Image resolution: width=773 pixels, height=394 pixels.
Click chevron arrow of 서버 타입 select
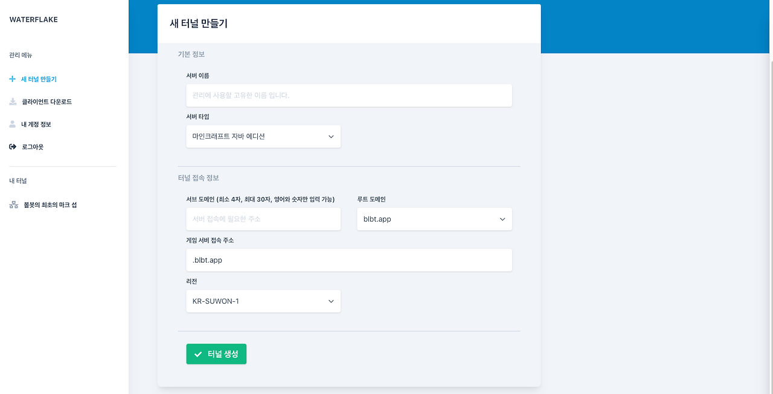click(x=331, y=137)
